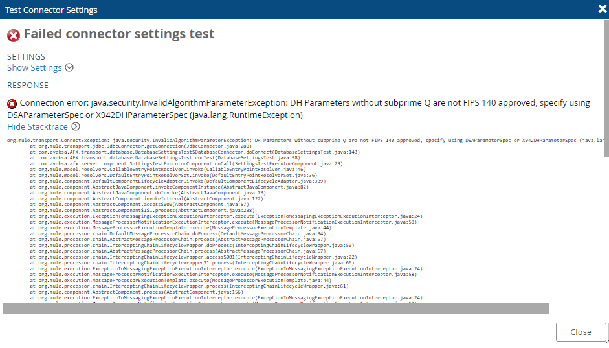Image resolution: width=609 pixels, height=348 pixels.
Task: Click the AbstractComponent.access$000 stacktrace line
Action: pos(138,204)
